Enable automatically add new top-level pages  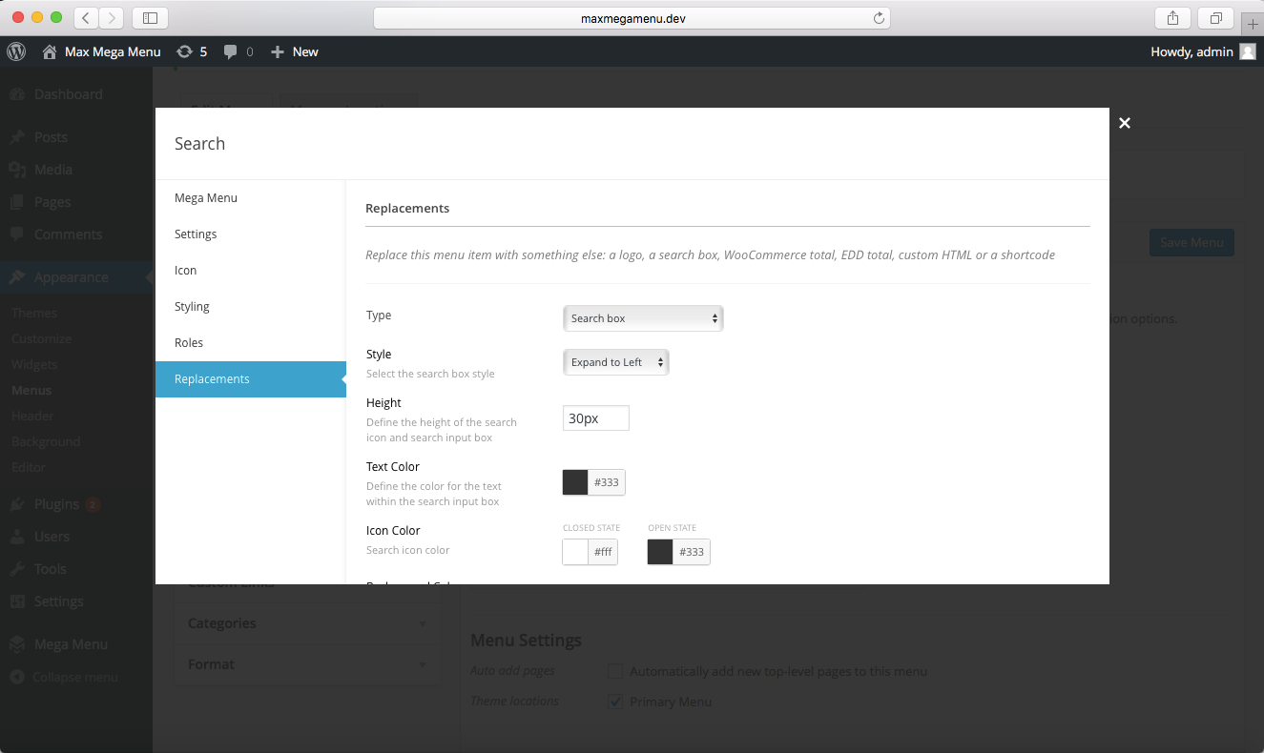(615, 671)
